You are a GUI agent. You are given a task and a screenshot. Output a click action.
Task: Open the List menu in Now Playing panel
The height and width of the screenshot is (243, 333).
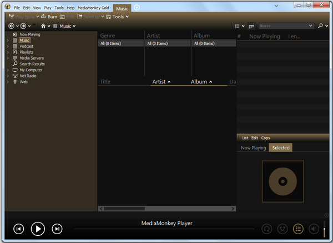(245, 138)
